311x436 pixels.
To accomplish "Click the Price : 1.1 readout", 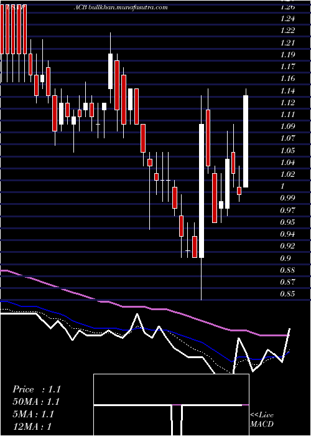I will [37, 389].
